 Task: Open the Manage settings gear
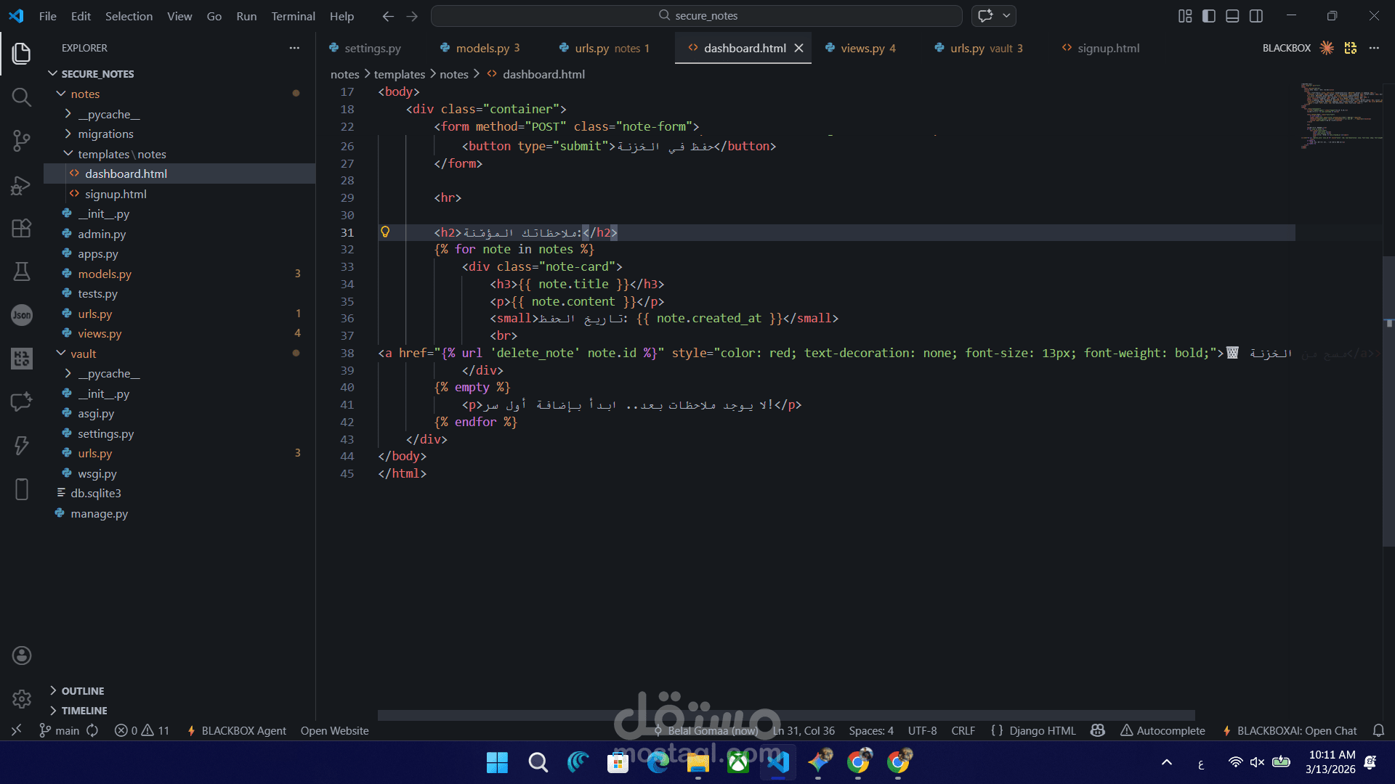coord(21,698)
